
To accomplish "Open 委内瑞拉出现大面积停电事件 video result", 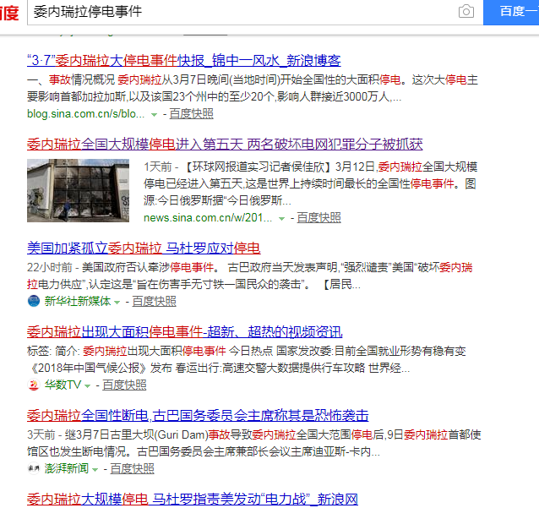I will 184,332.
